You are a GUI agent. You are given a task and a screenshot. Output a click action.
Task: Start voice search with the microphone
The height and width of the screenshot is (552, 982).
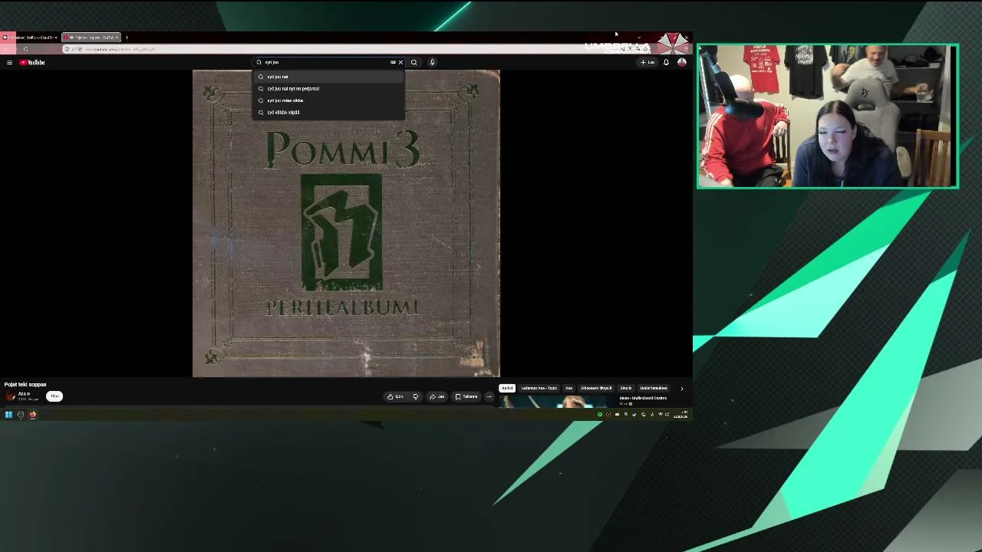tap(432, 62)
